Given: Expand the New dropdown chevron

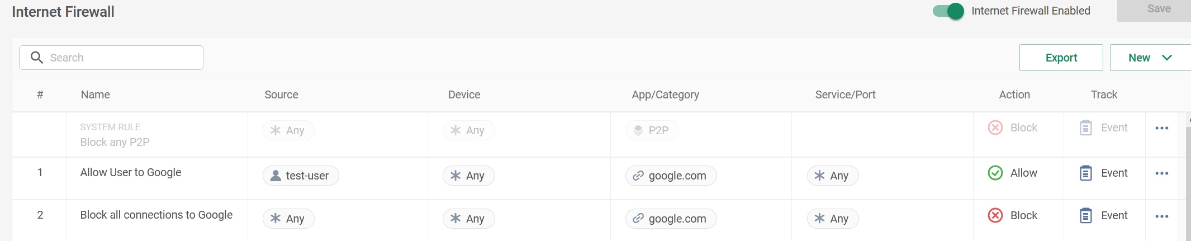Looking at the screenshot, I should [x=1167, y=58].
